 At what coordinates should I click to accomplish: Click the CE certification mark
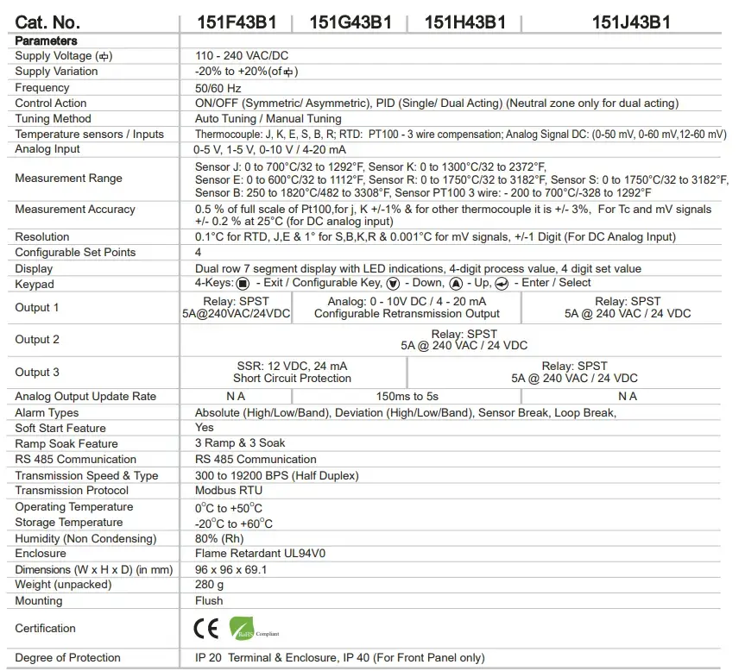(x=206, y=629)
